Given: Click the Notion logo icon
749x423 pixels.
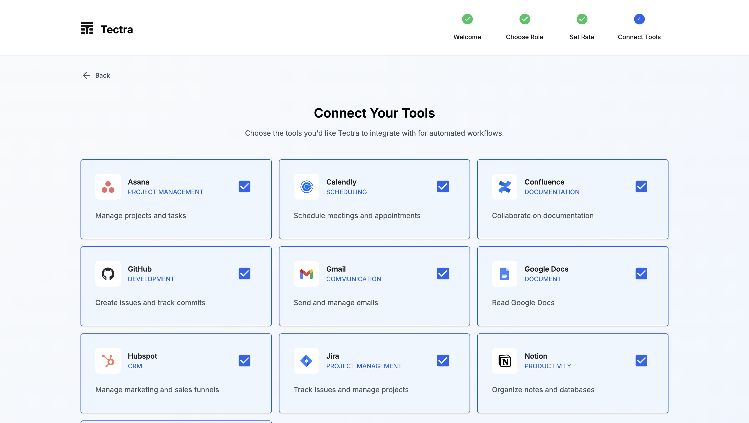Looking at the screenshot, I should 504,361.
